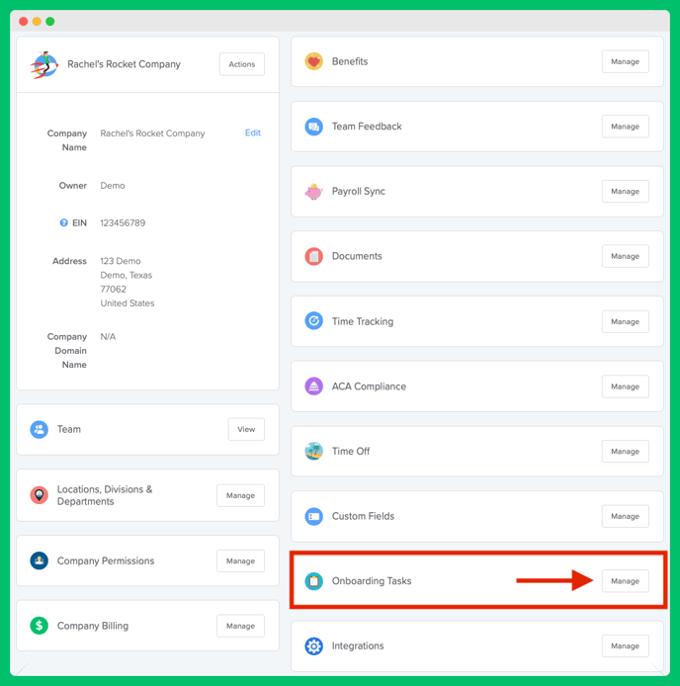Click the ACA Compliance label
Image resolution: width=680 pixels, height=686 pixels.
(x=369, y=386)
